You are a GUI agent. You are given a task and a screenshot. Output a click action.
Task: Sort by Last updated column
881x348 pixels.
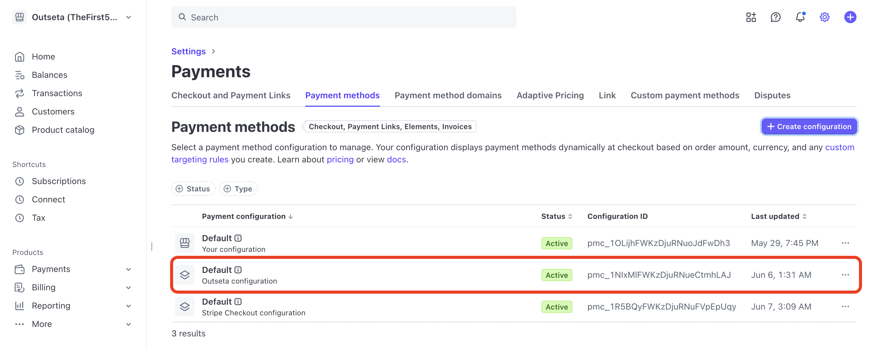[x=779, y=216]
